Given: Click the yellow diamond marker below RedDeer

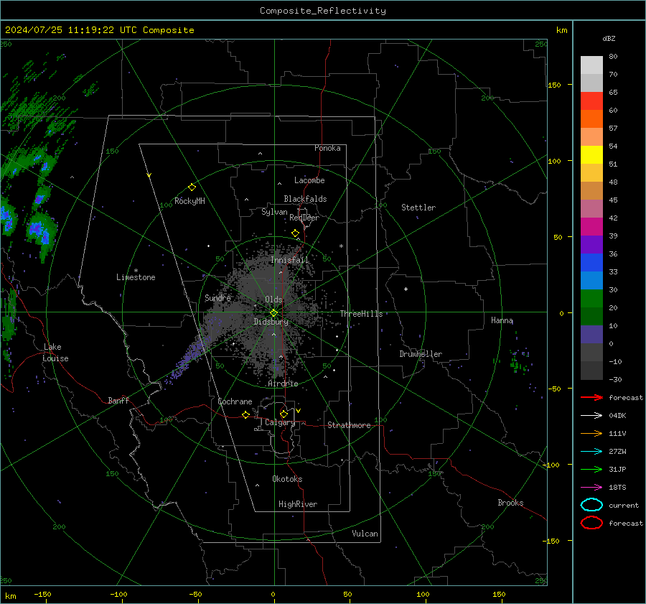Looking at the screenshot, I should click(x=295, y=233).
